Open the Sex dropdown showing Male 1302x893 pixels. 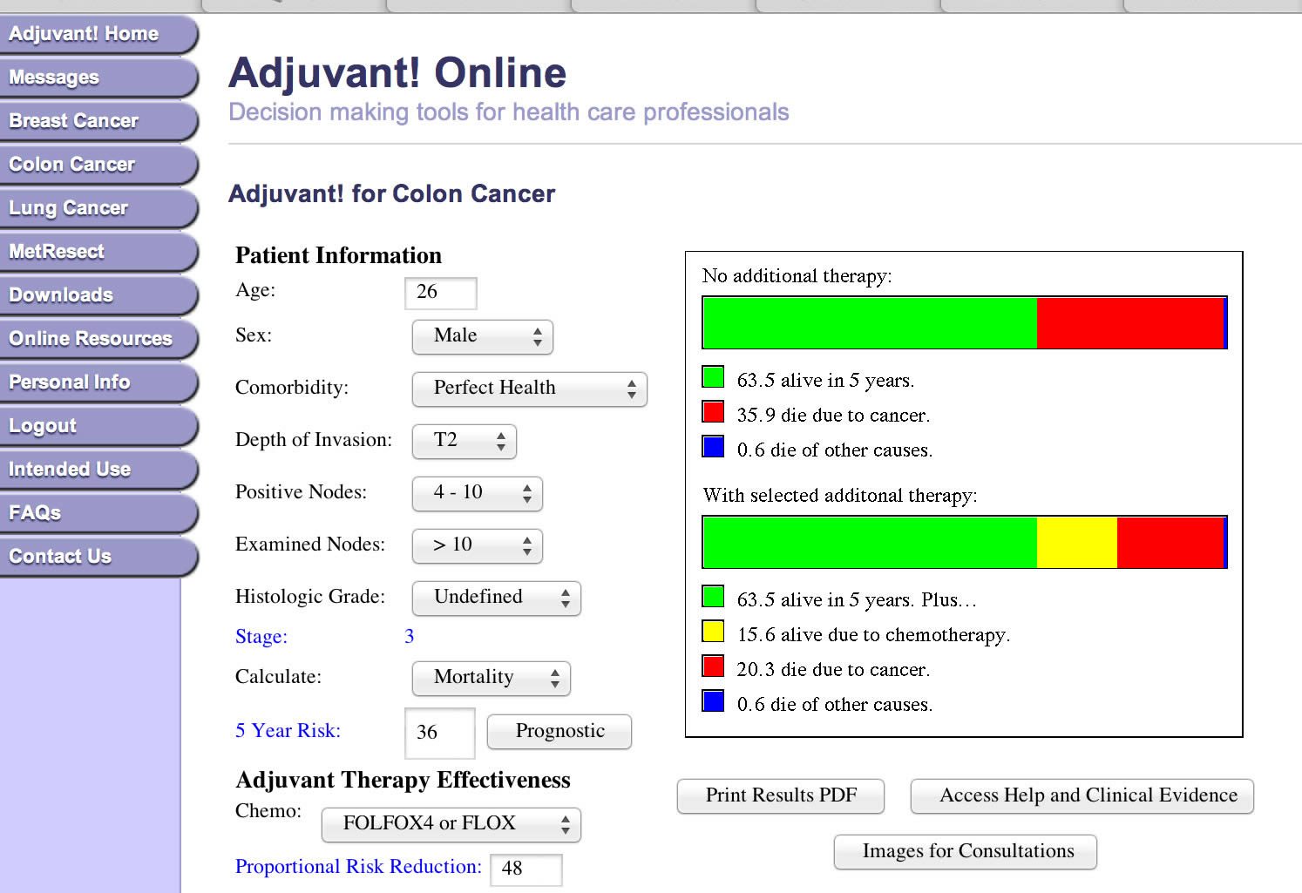pyautogui.click(x=483, y=336)
